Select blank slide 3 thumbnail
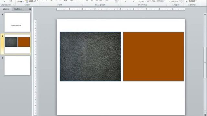The width and height of the screenshot is (207, 116). click(x=17, y=66)
